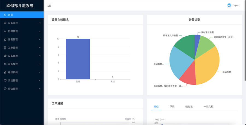Expand the 系统管理 dropdown arrow
Viewport: 246px width, 125px height.
(40, 81)
